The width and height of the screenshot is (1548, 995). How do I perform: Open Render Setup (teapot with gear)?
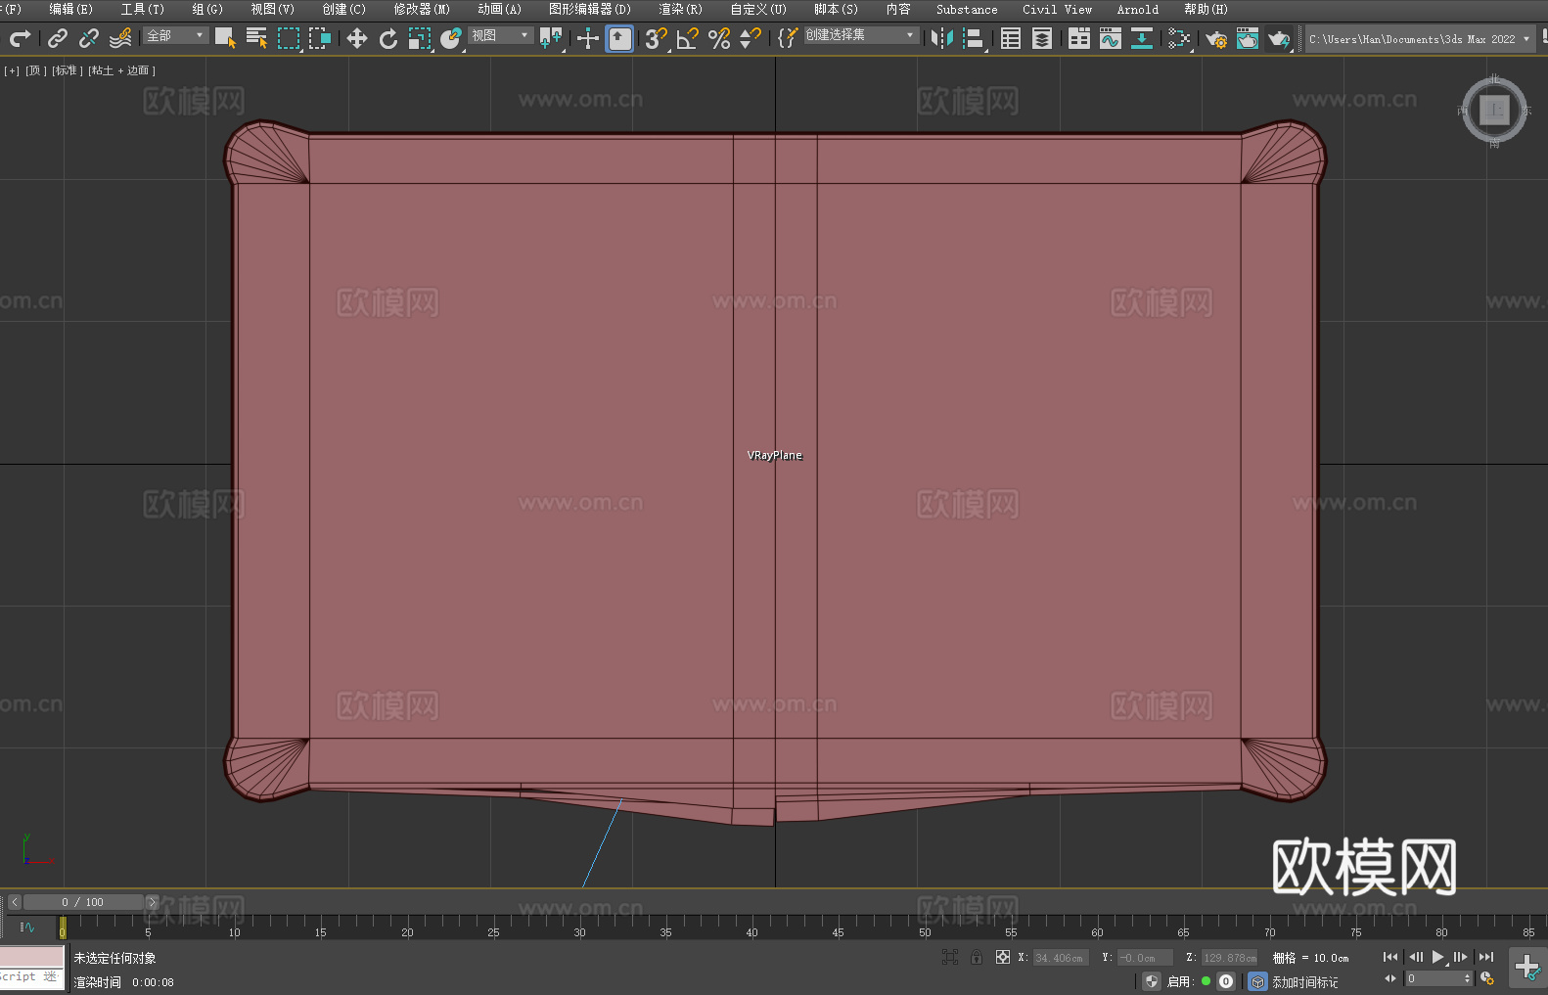click(1215, 38)
